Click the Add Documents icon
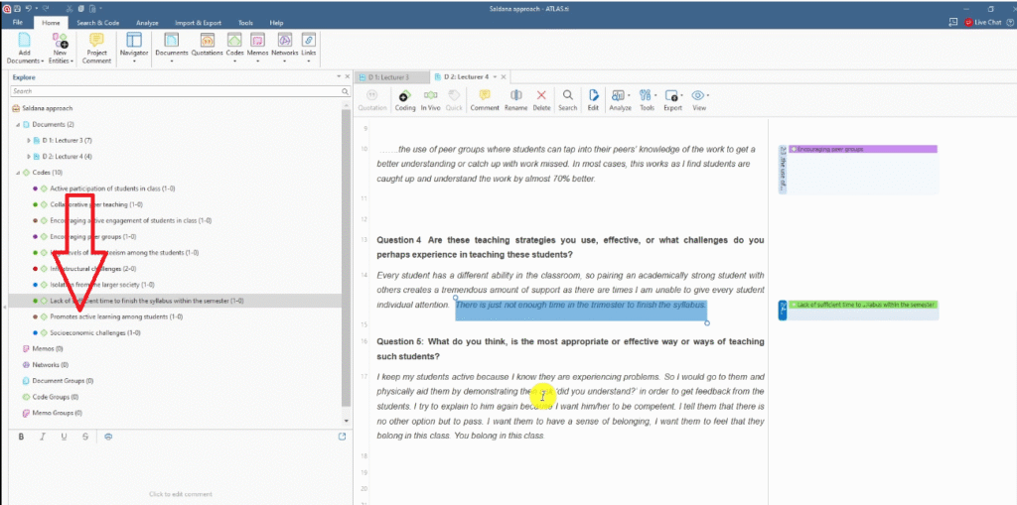The image size is (1017, 505). point(24,41)
